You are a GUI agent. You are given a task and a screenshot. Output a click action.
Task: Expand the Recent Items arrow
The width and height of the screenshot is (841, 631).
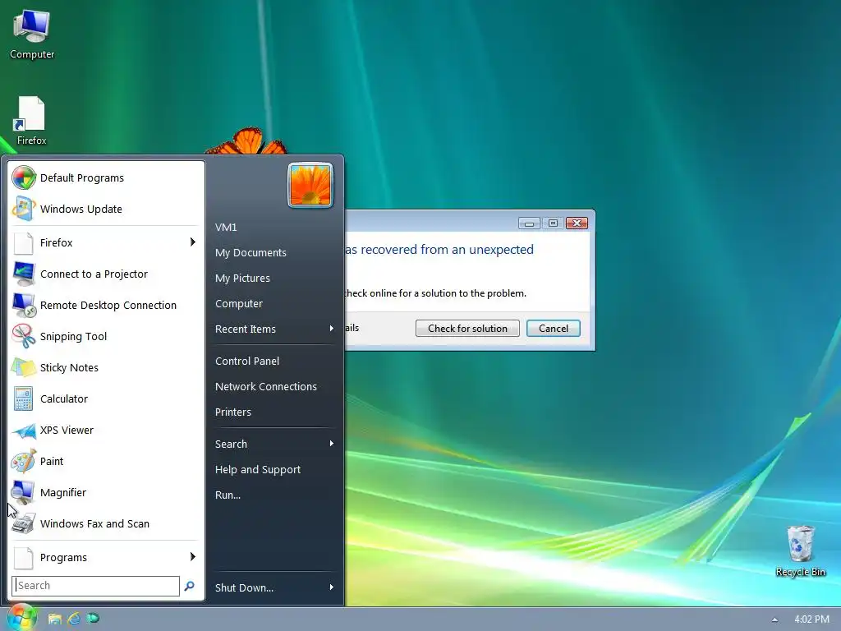pyautogui.click(x=332, y=329)
